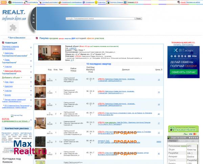Open description link for Кучера ул. listing
Screen dimensions: 203x164
[x=116, y=92]
